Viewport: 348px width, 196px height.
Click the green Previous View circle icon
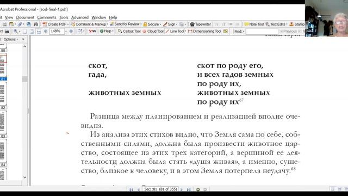coord(198,189)
